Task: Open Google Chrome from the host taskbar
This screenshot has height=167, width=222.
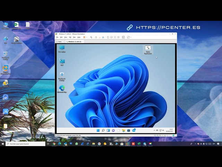Action: point(54,144)
